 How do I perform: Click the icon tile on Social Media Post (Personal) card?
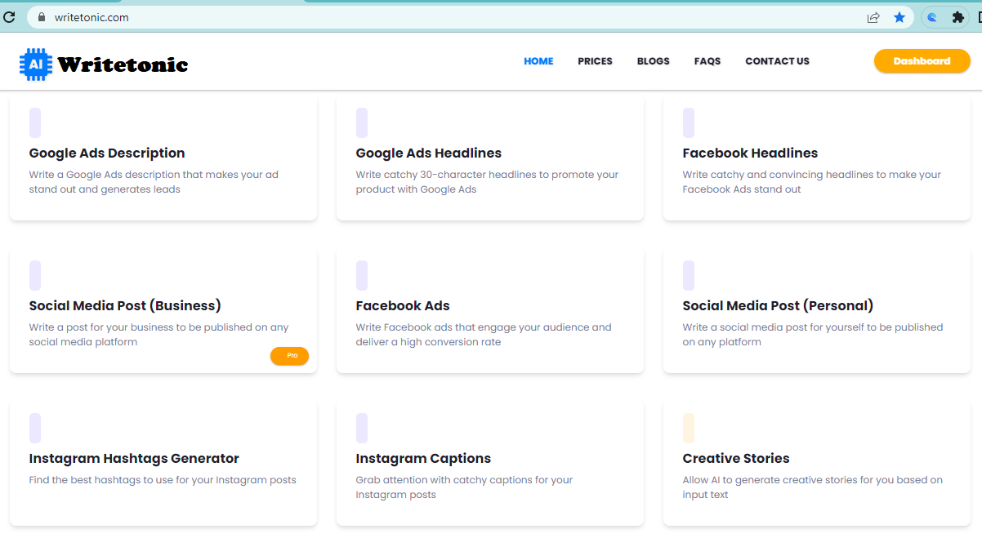(689, 275)
